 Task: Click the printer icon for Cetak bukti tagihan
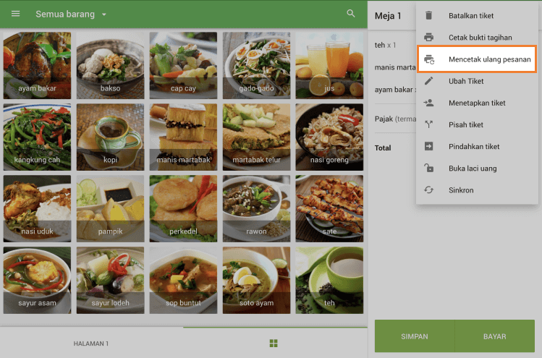click(429, 38)
